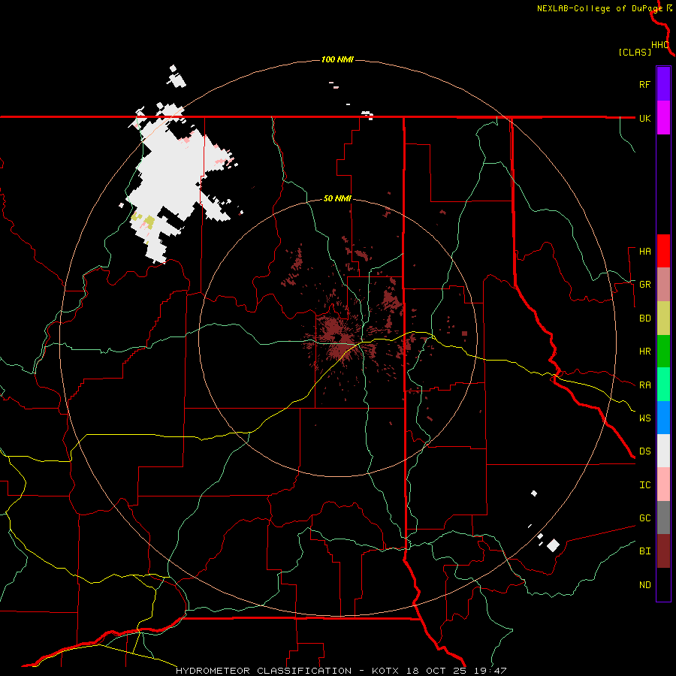Click the 50 NMI range ring label

337,198
